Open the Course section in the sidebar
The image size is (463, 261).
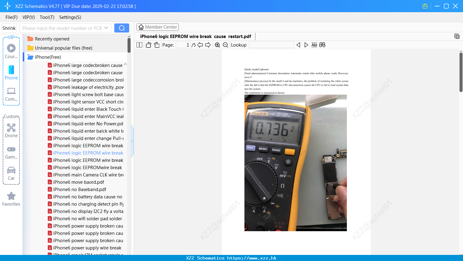11,51
